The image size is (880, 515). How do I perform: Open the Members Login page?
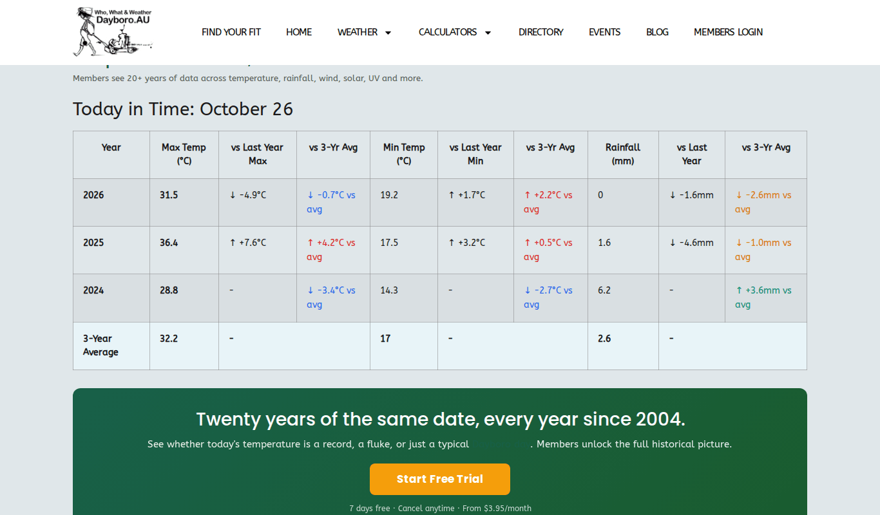pos(728,32)
